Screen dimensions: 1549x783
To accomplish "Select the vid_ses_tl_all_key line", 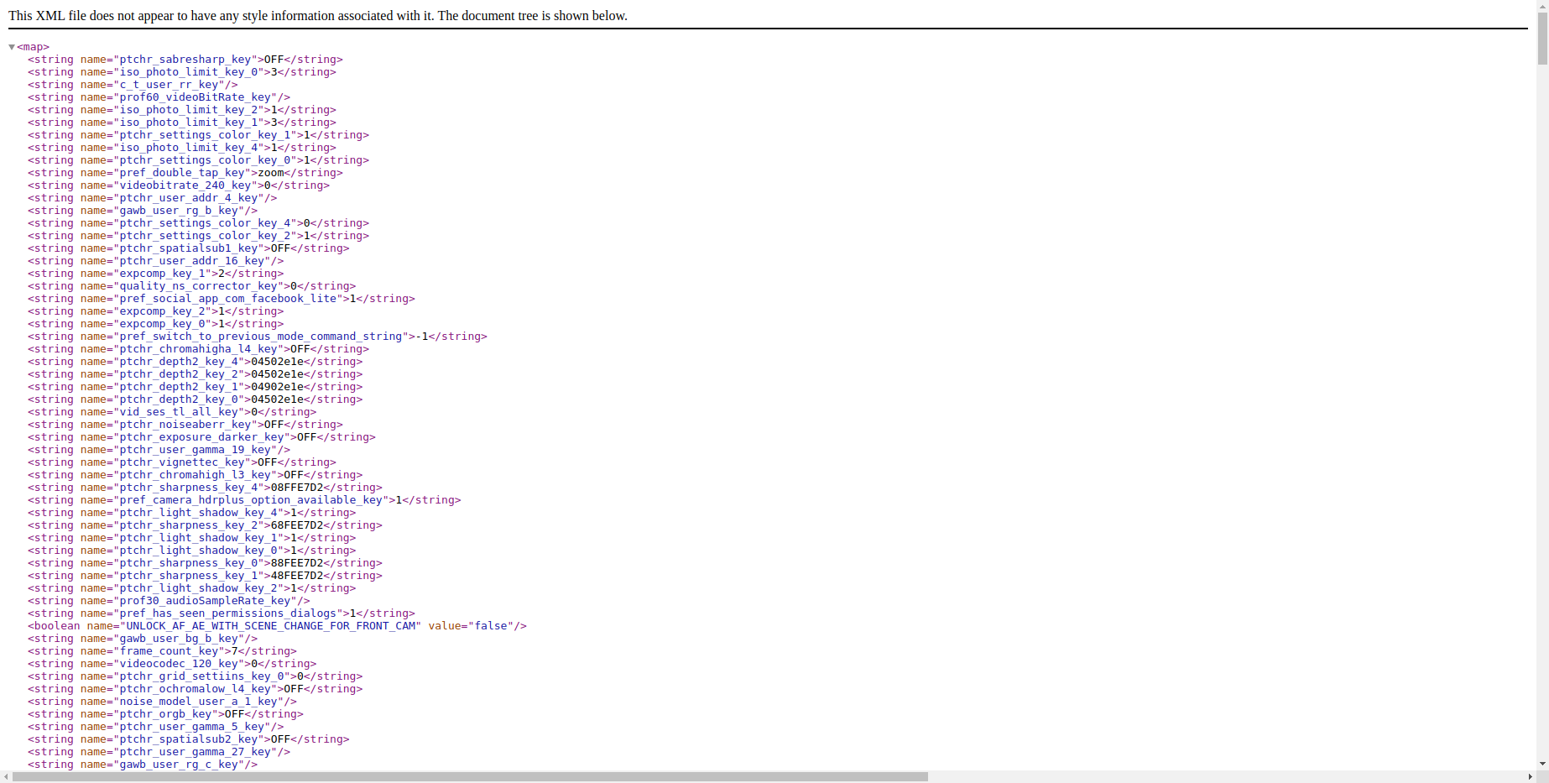I will (172, 412).
